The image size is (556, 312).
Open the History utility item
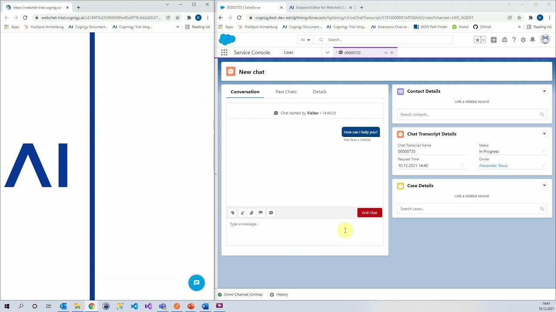tap(279, 295)
